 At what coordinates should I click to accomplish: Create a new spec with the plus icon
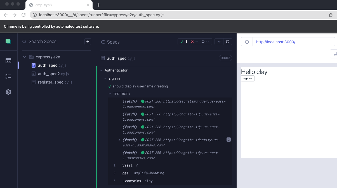point(88,42)
